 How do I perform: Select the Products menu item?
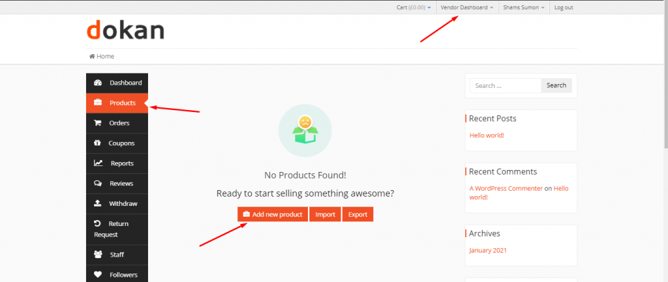click(x=117, y=103)
